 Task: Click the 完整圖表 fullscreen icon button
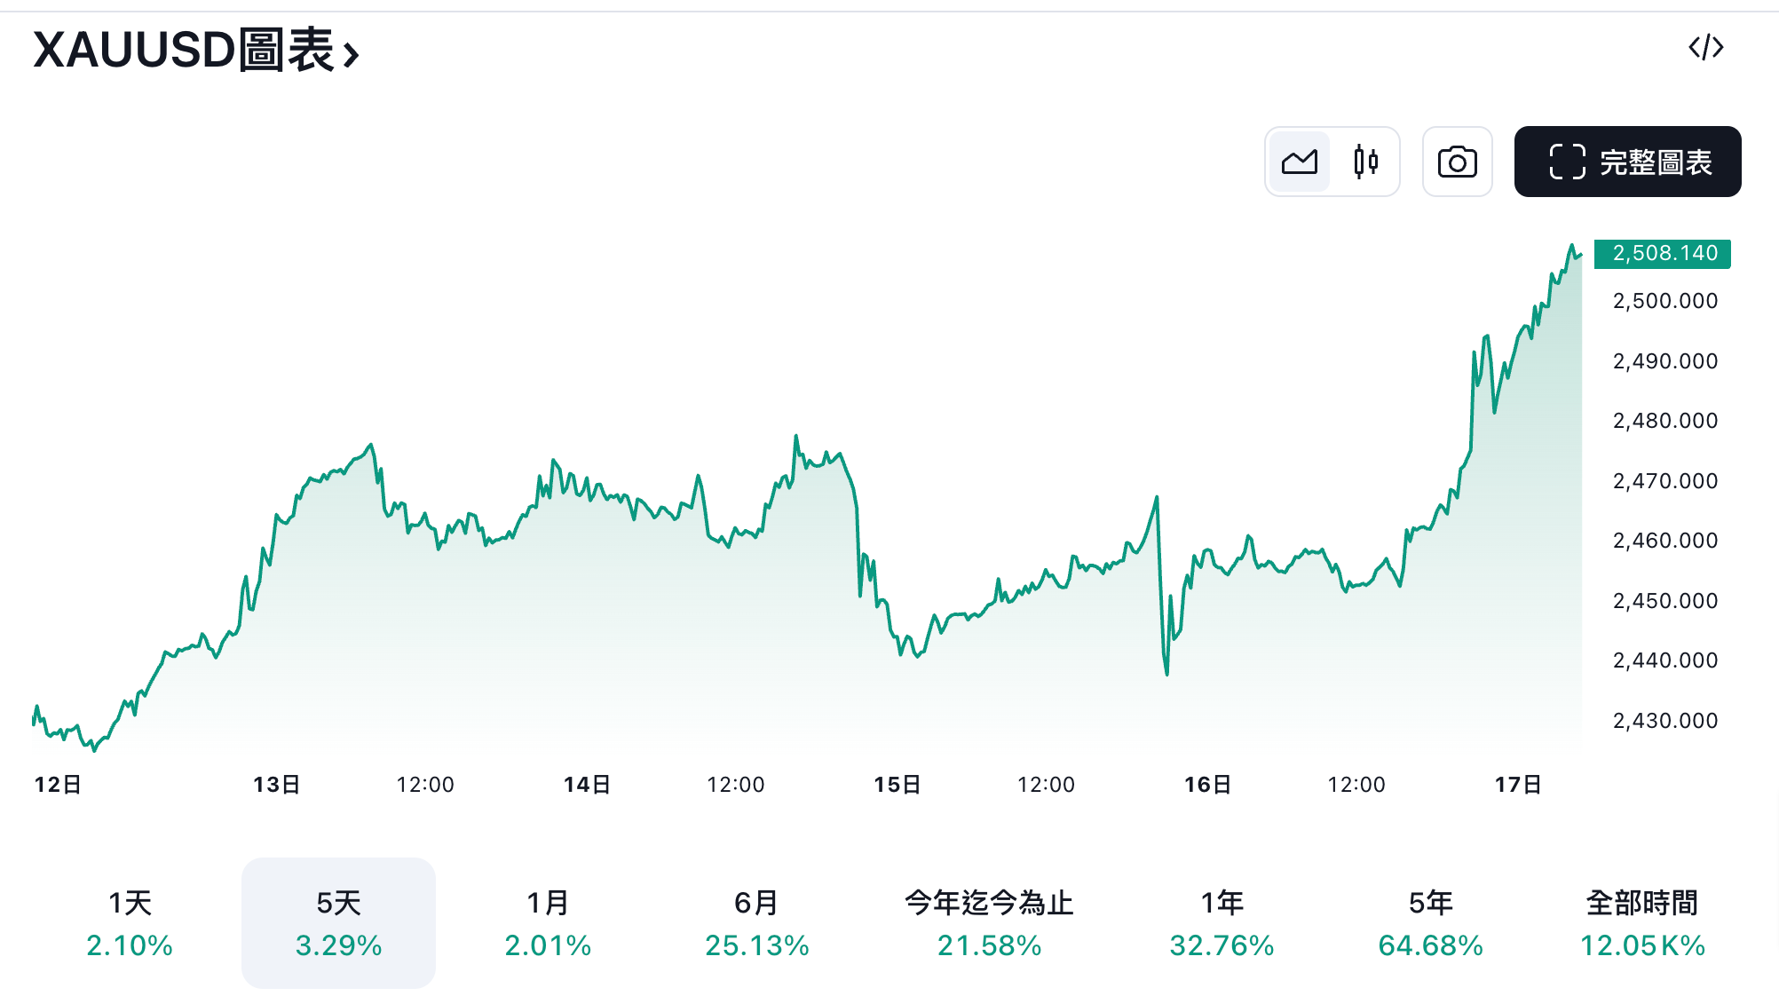pyautogui.click(x=1626, y=161)
